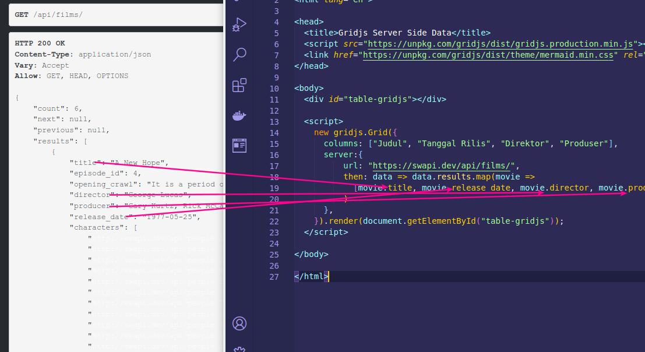Image resolution: width=645 pixels, height=352 pixels.
Task: Open the Accounts menu icon
Action: click(239, 323)
